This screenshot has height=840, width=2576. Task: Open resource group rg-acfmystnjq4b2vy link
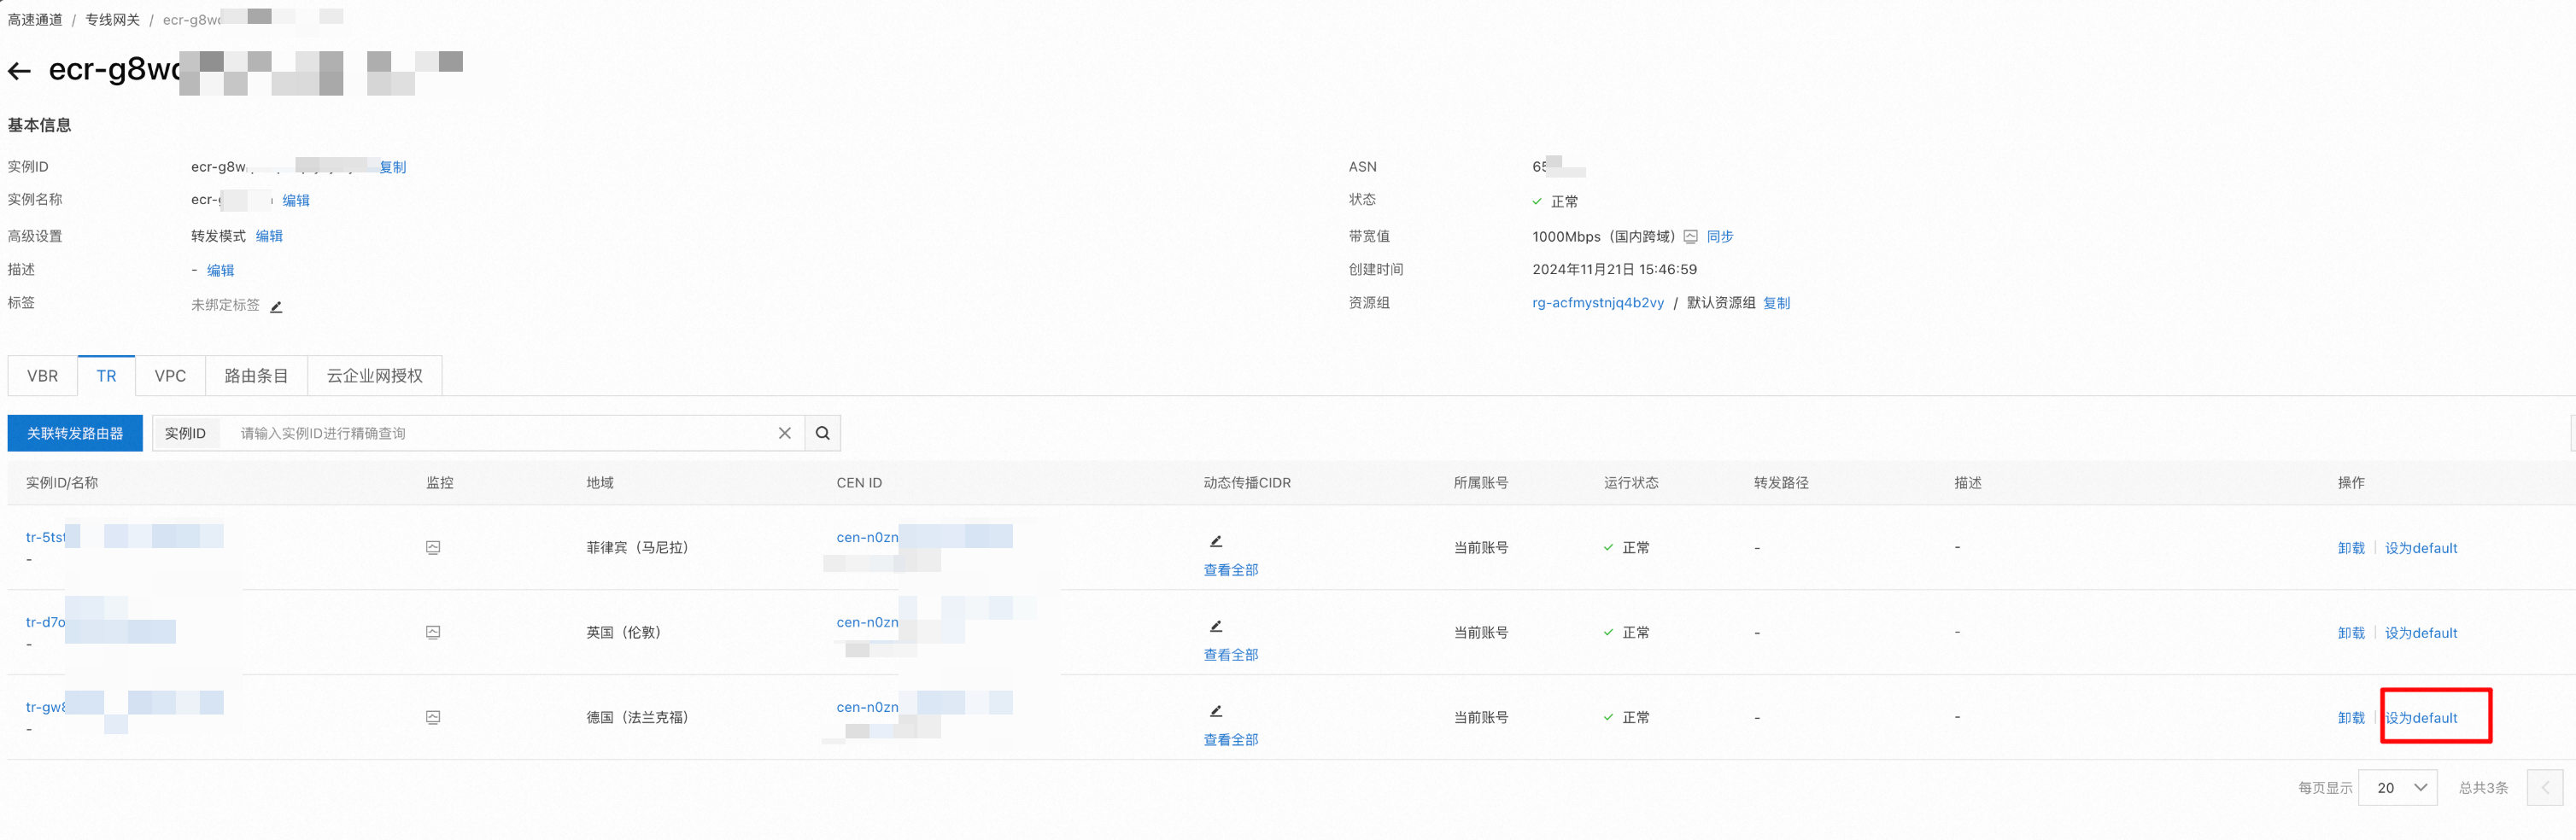[1598, 303]
